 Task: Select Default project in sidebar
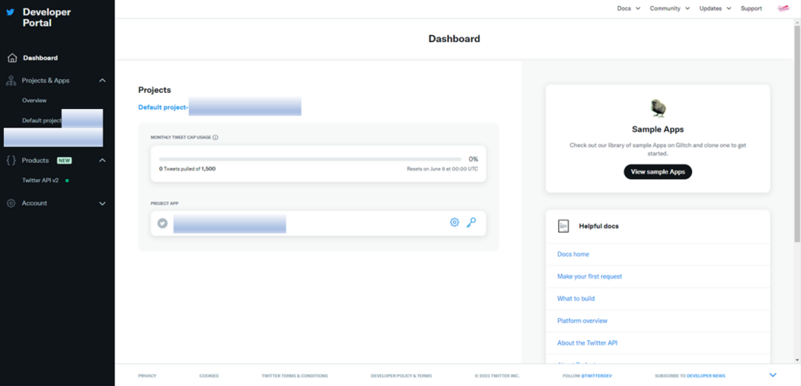point(42,121)
